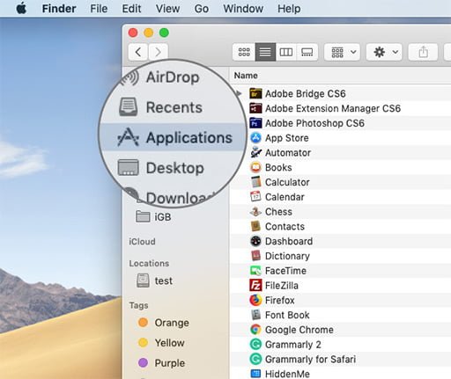Click the Google Chrome icon

[255, 330]
